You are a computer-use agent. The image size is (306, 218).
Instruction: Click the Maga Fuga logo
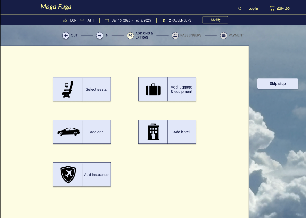pos(56,7)
